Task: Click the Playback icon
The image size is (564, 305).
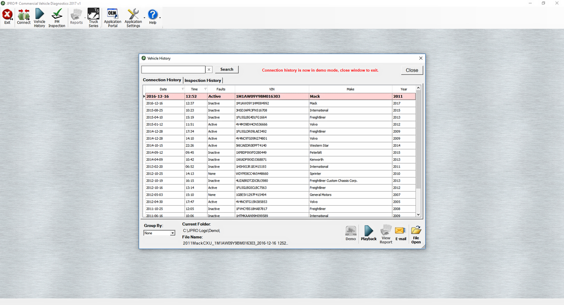Action: [369, 233]
